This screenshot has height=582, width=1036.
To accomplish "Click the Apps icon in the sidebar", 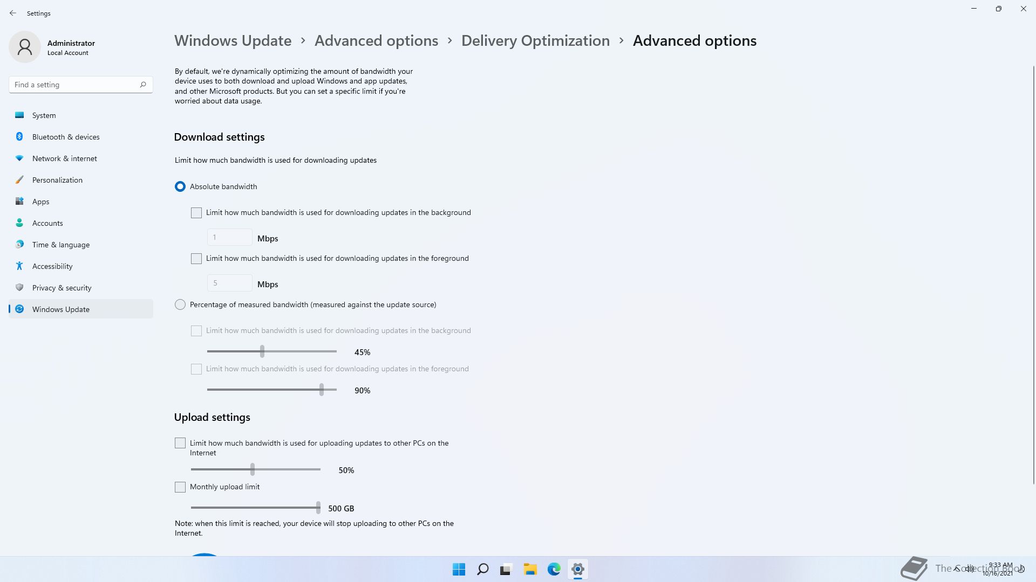I will [19, 202].
